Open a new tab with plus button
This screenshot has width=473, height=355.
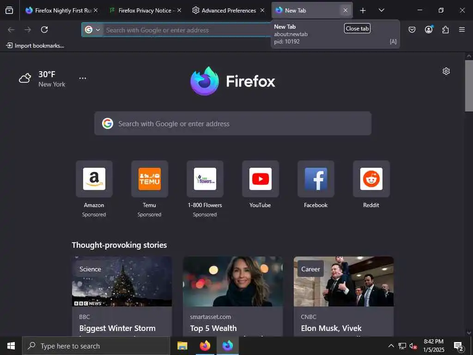click(x=363, y=11)
